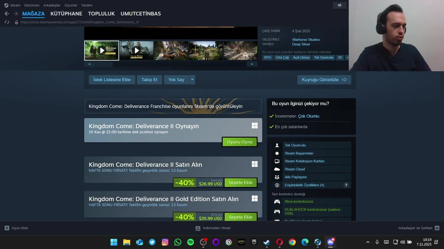Viewport: 444px width, 249px height.
Task: Click the Steam logo menu icon
Action: pos(6,5)
